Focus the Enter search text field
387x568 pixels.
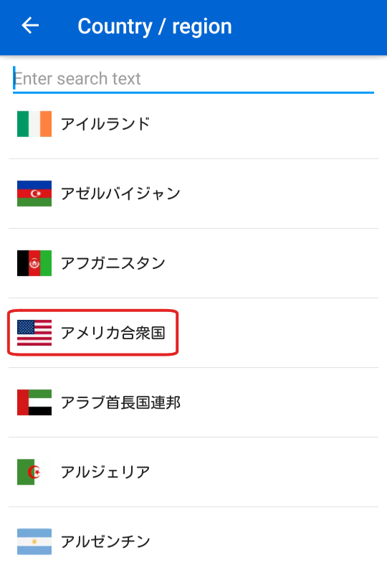[x=193, y=79]
